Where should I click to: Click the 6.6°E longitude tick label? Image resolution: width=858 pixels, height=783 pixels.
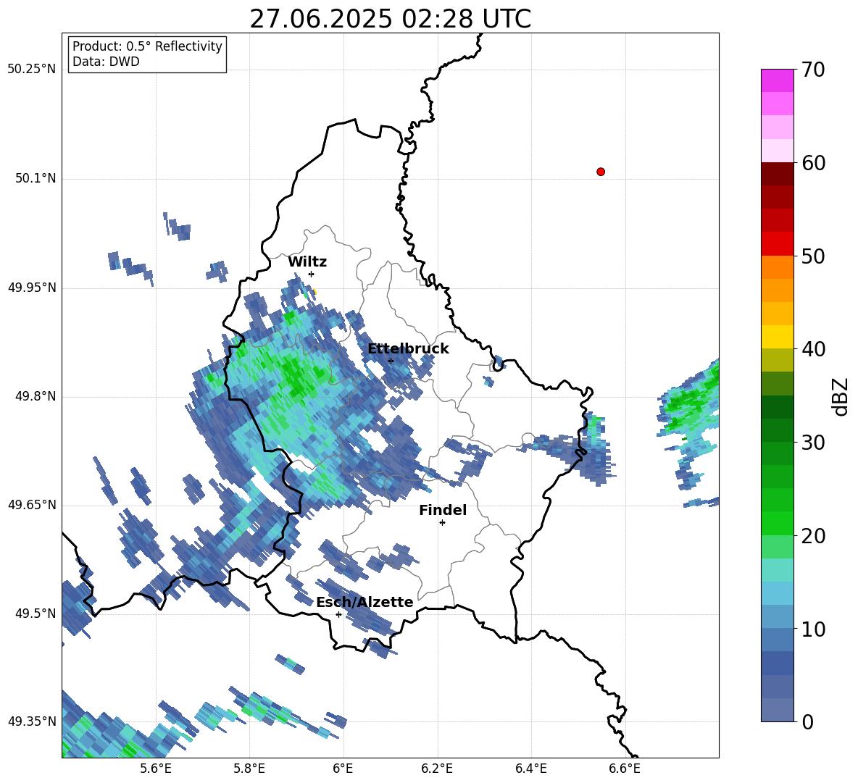(625, 769)
